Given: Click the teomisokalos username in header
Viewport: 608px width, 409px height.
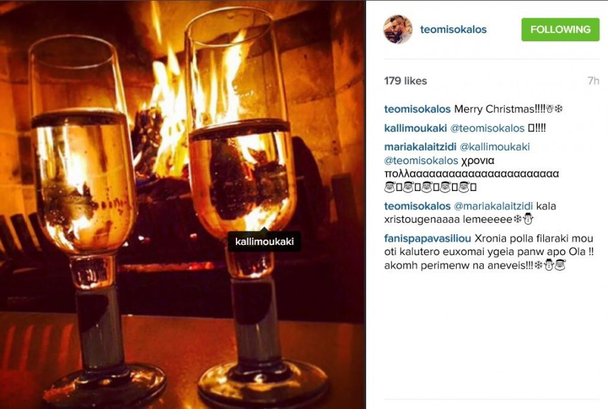Looking at the screenshot, I should pos(453,30).
